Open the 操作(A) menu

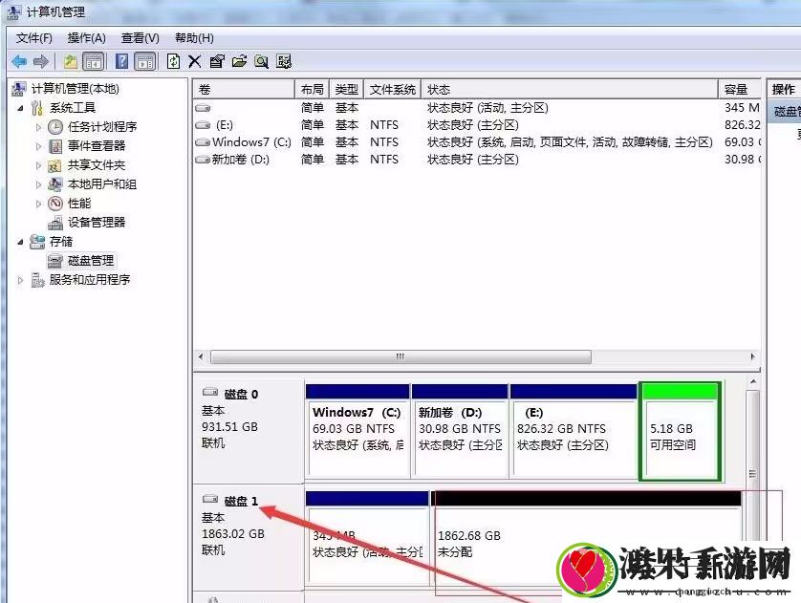pos(87,38)
